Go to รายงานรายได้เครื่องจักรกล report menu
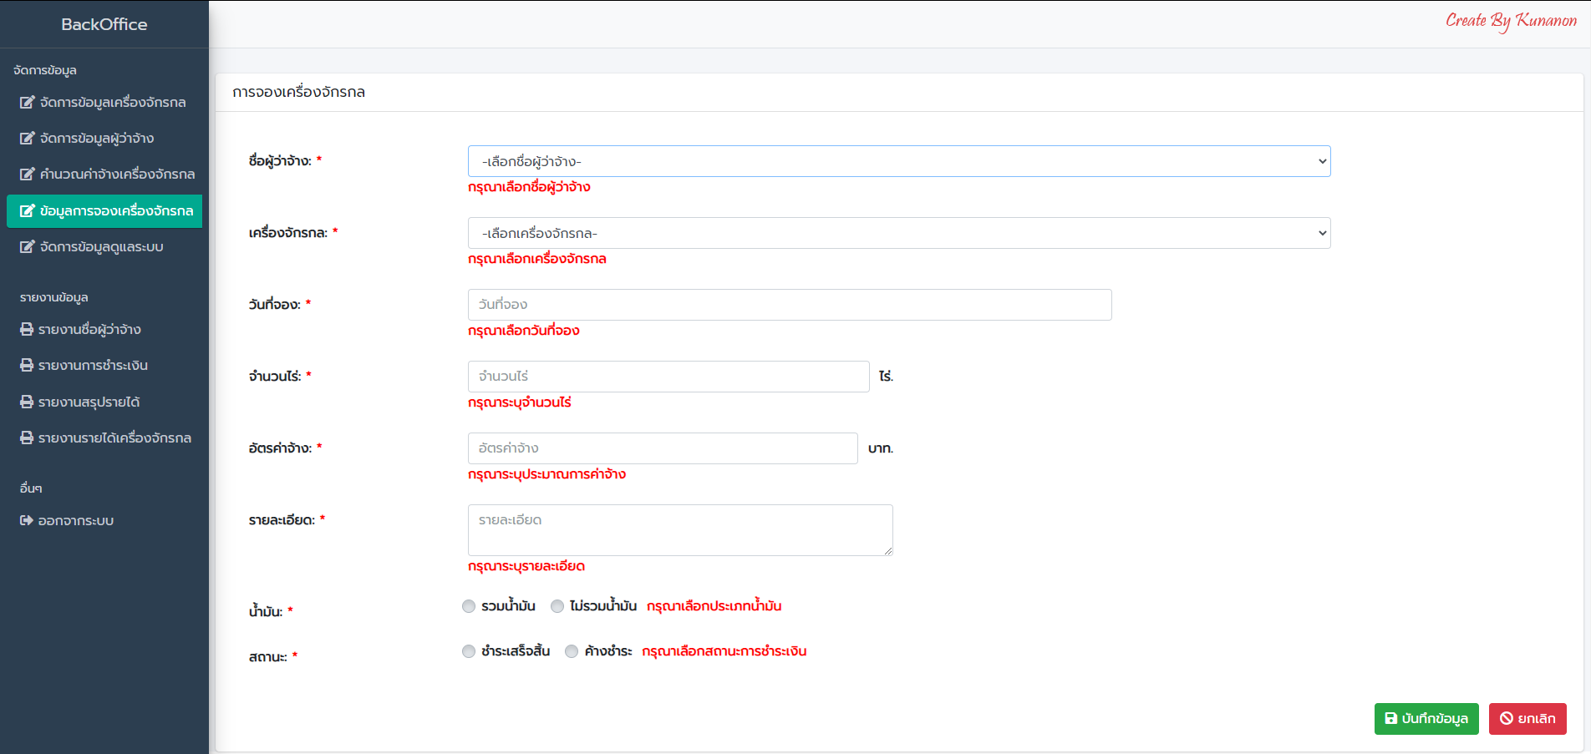Viewport: 1591px width, 754px height. [x=114, y=438]
